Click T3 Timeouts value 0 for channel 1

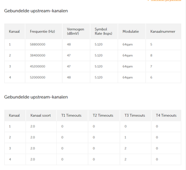point(126,127)
